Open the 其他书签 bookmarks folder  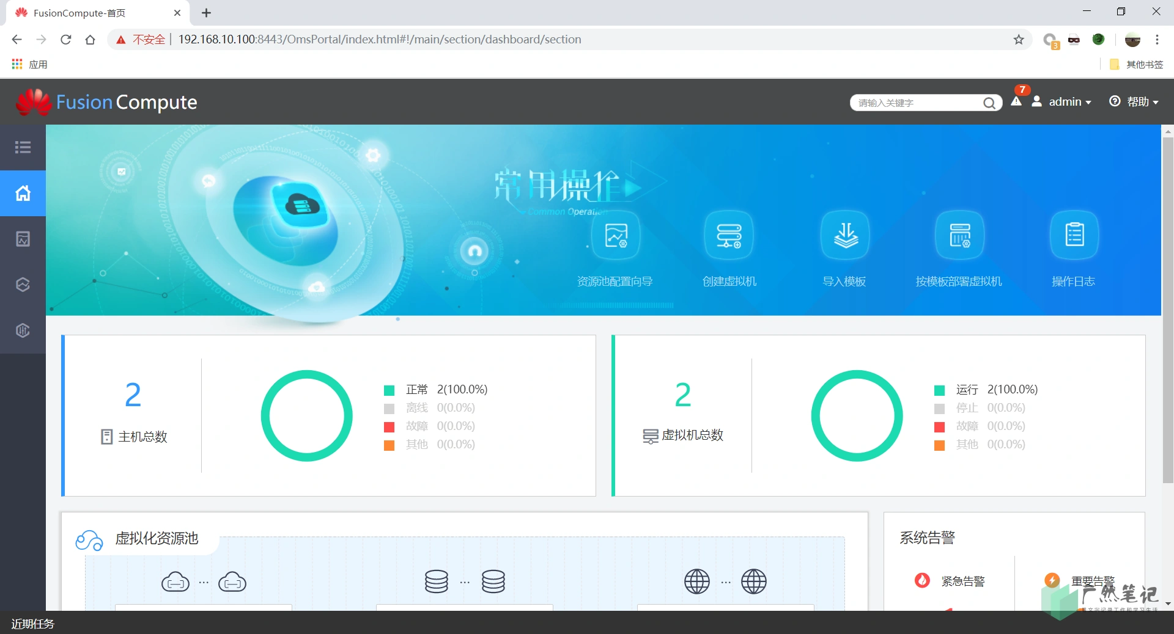1136,64
